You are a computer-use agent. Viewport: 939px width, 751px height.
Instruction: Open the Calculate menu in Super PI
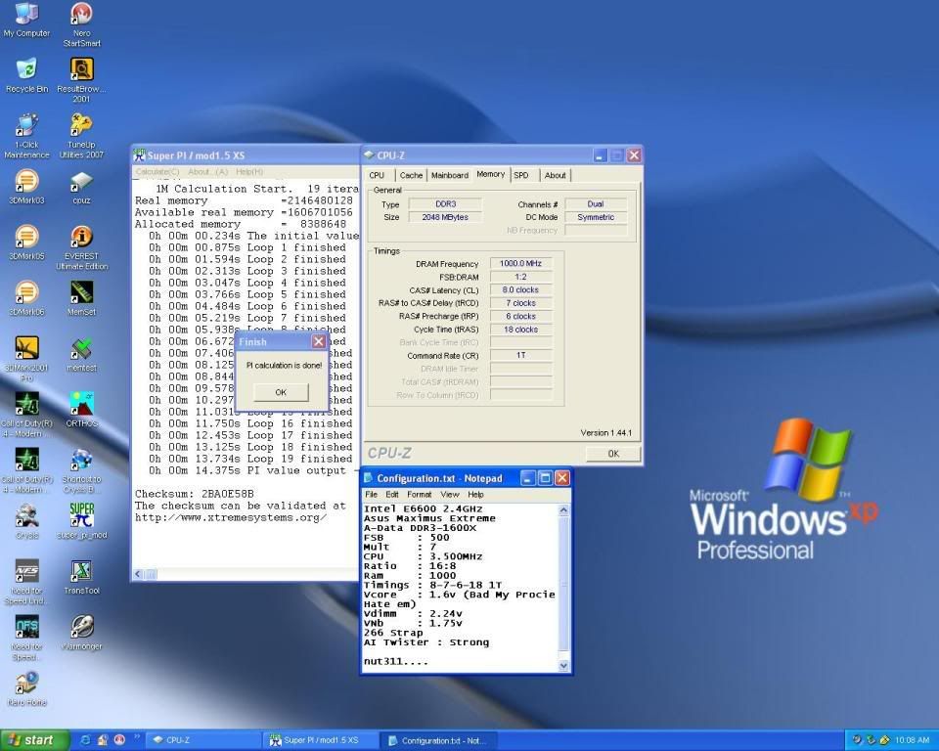click(x=156, y=171)
